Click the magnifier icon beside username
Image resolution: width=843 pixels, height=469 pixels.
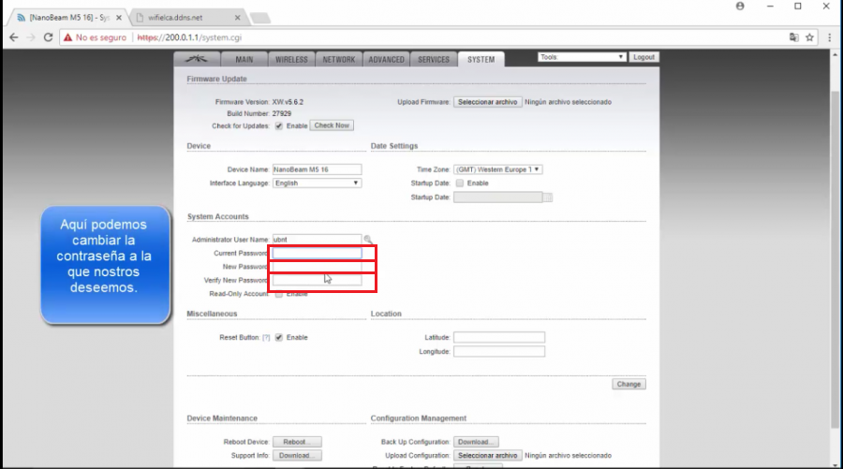coord(368,239)
